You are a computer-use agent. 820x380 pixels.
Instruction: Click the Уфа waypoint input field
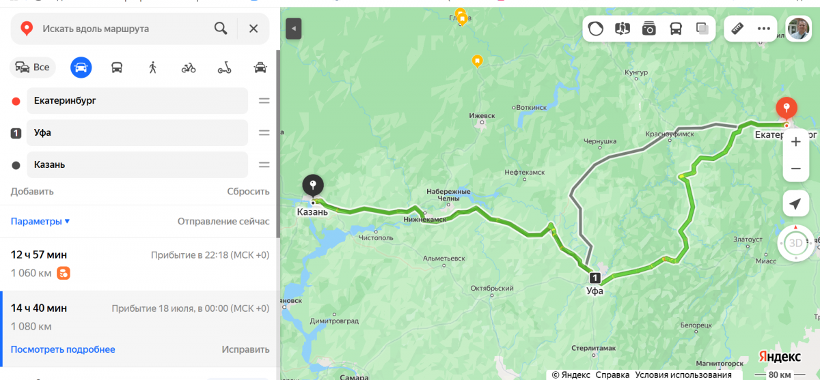tap(137, 132)
